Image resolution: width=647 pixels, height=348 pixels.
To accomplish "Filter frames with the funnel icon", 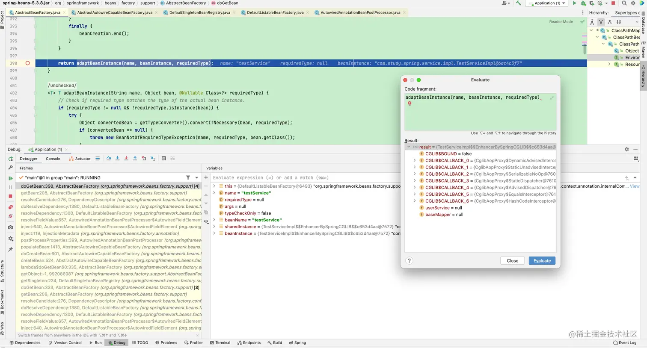I will (188, 177).
